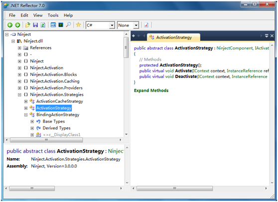Expand the Derived Types node

point(32,128)
